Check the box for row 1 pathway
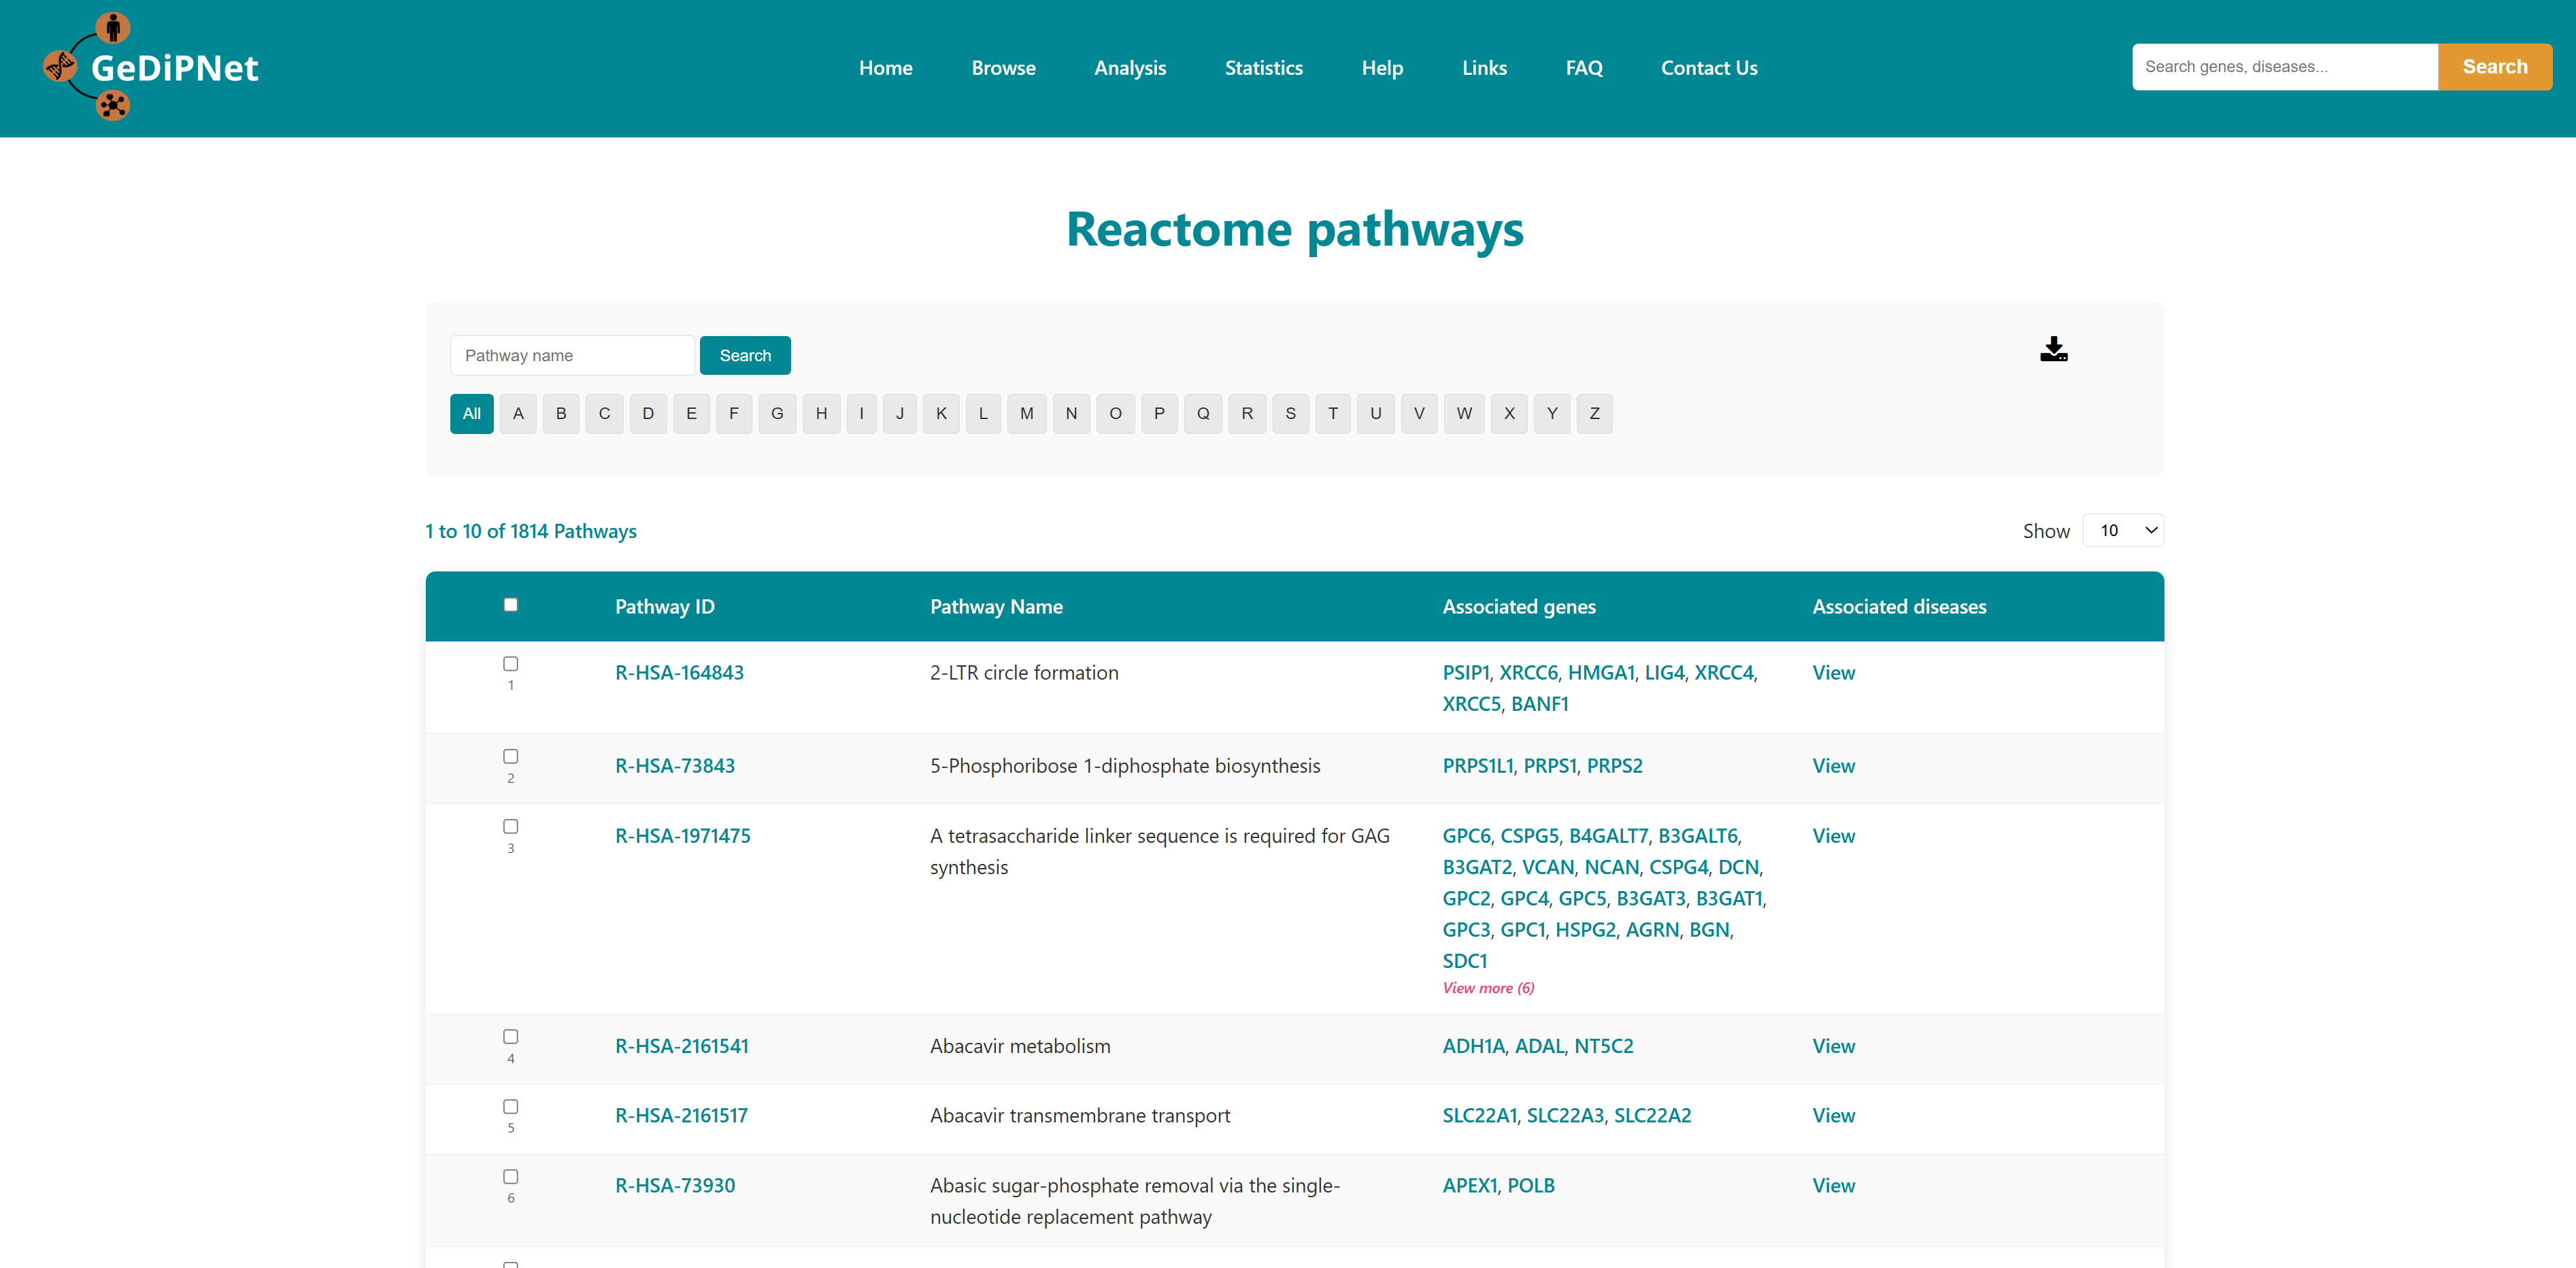 point(510,663)
